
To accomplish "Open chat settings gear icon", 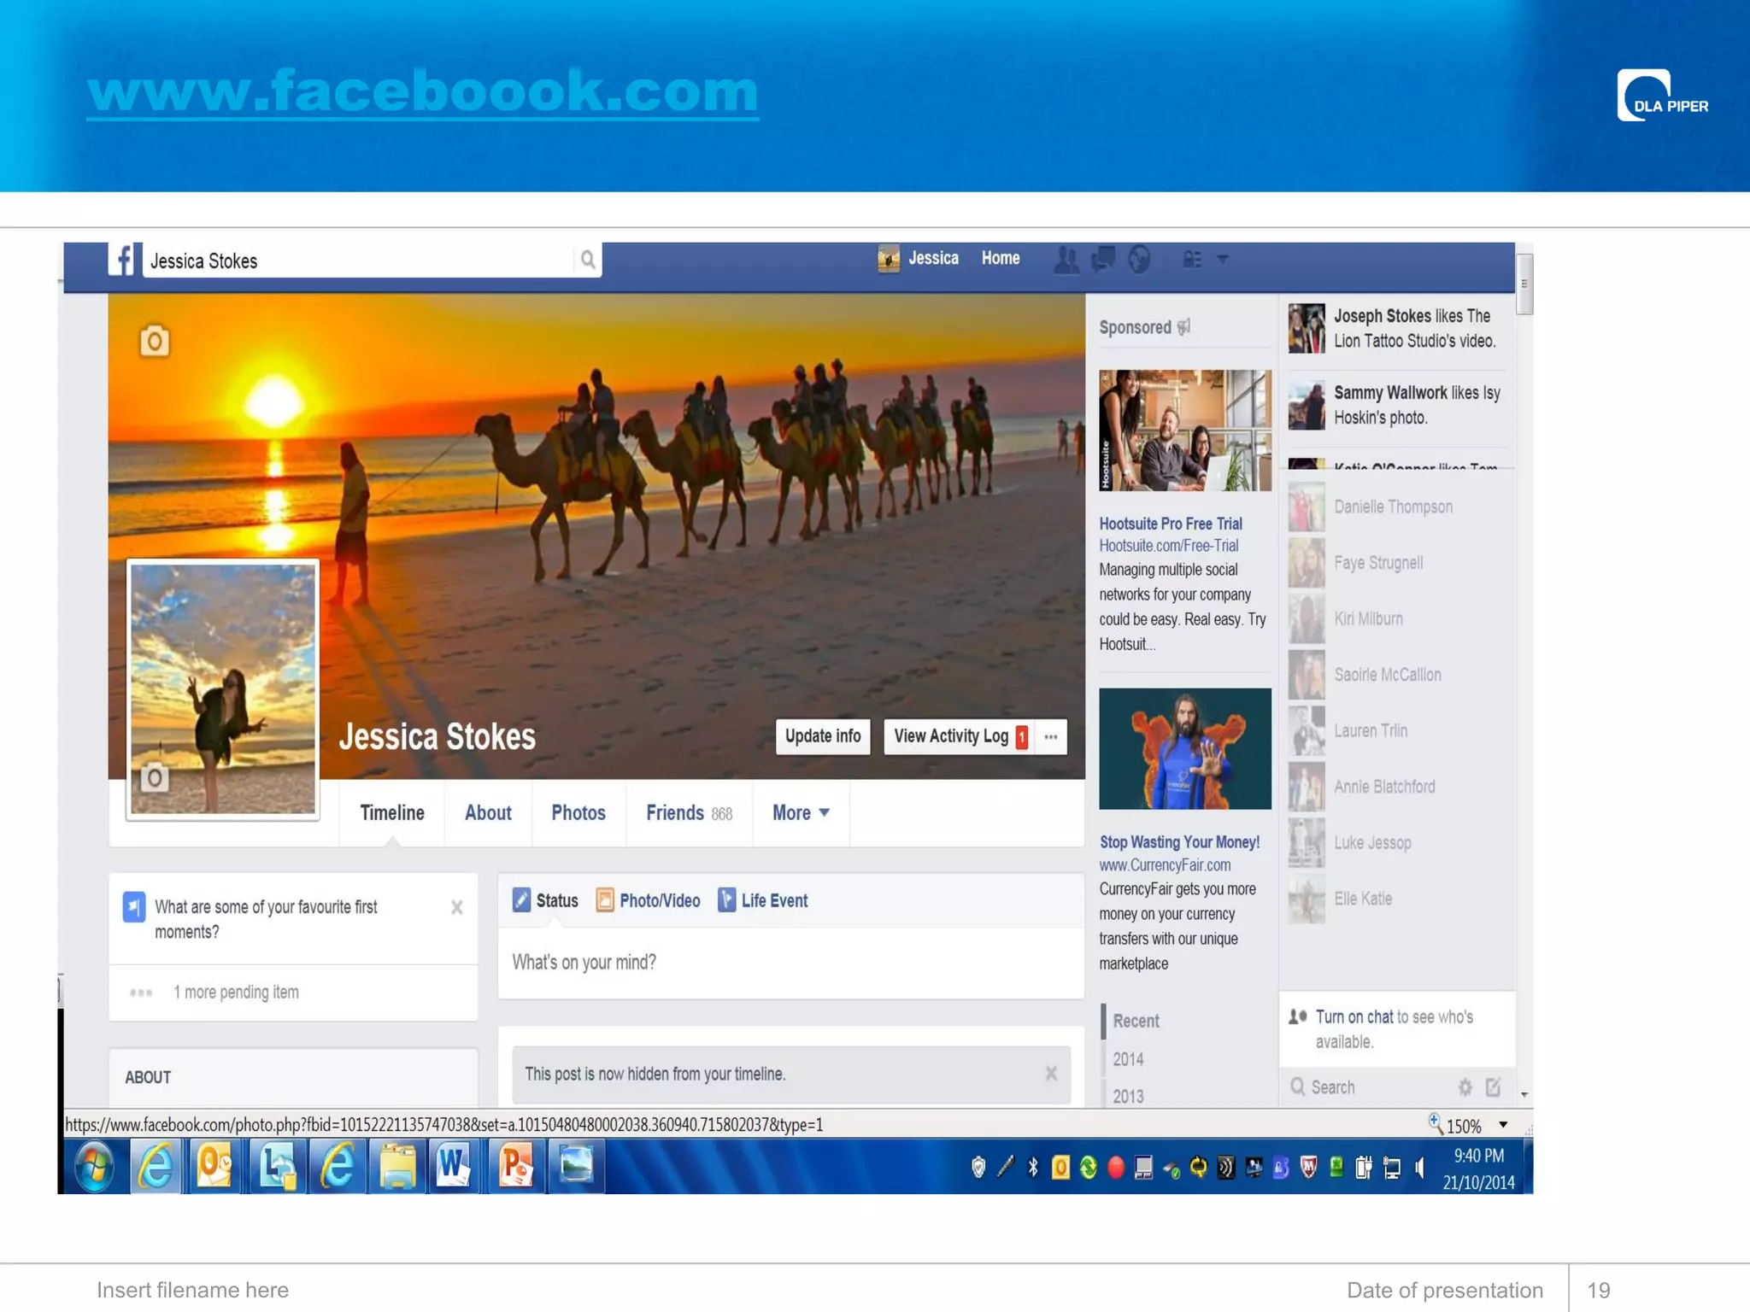I will pos(1465,1087).
